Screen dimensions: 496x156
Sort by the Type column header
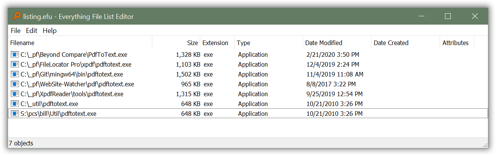click(x=268, y=43)
